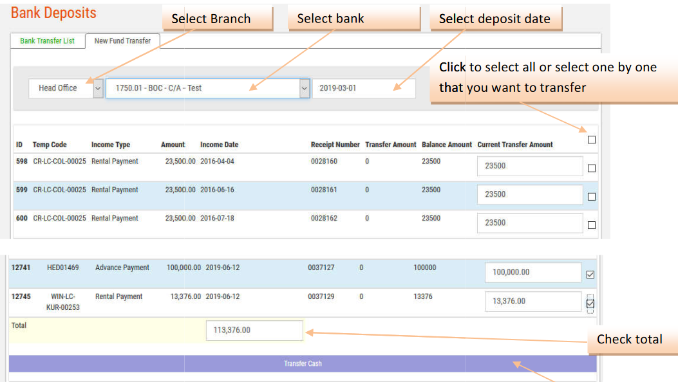Uncheck the row 12745 Rental Payment checkbox
The image size is (678, 382).
pos(590,304)
